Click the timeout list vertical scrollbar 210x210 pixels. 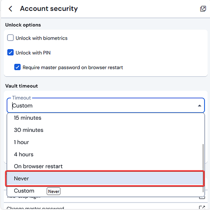click(203, 168)
